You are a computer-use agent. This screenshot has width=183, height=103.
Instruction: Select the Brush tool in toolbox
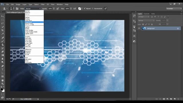click(3, 41)
